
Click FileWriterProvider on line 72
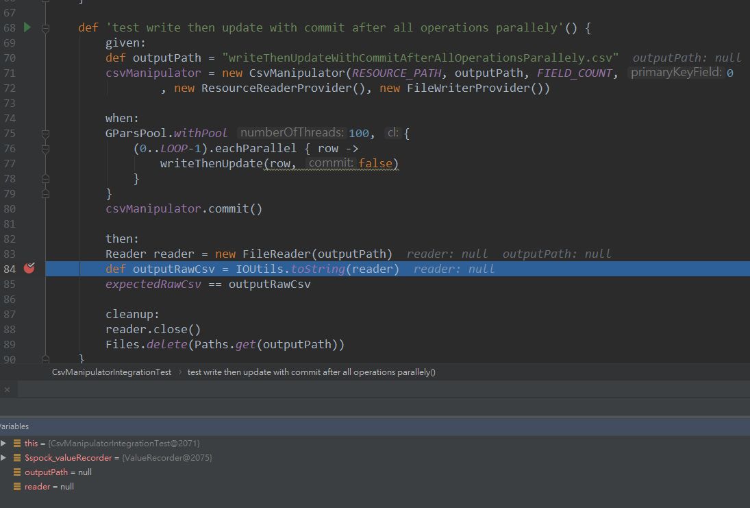click(468, 88)
